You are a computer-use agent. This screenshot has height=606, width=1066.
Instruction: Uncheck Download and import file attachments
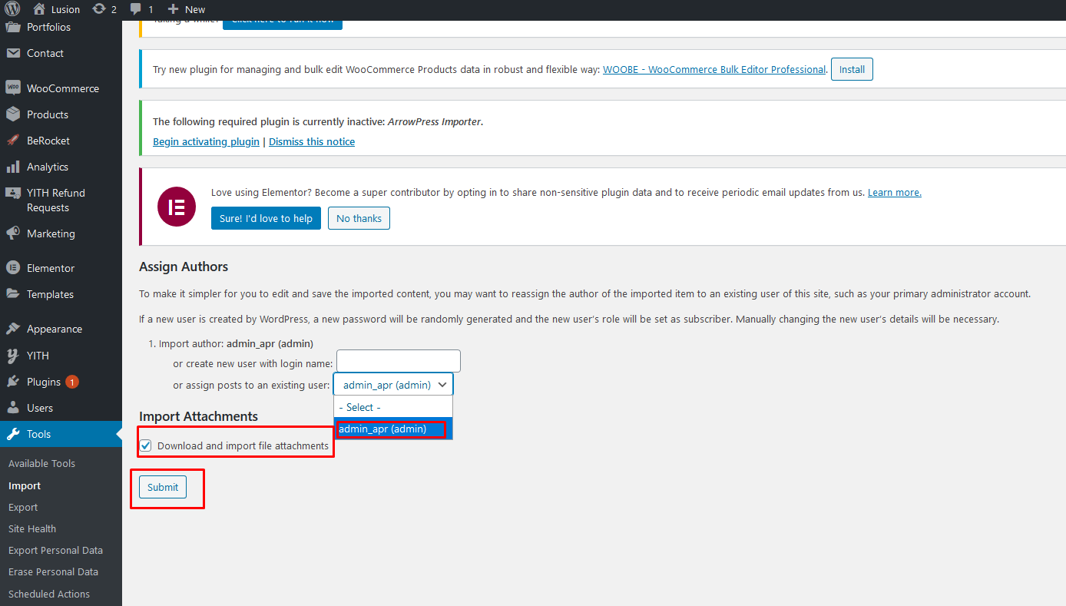pyautogui.click(x=146, y=445)
